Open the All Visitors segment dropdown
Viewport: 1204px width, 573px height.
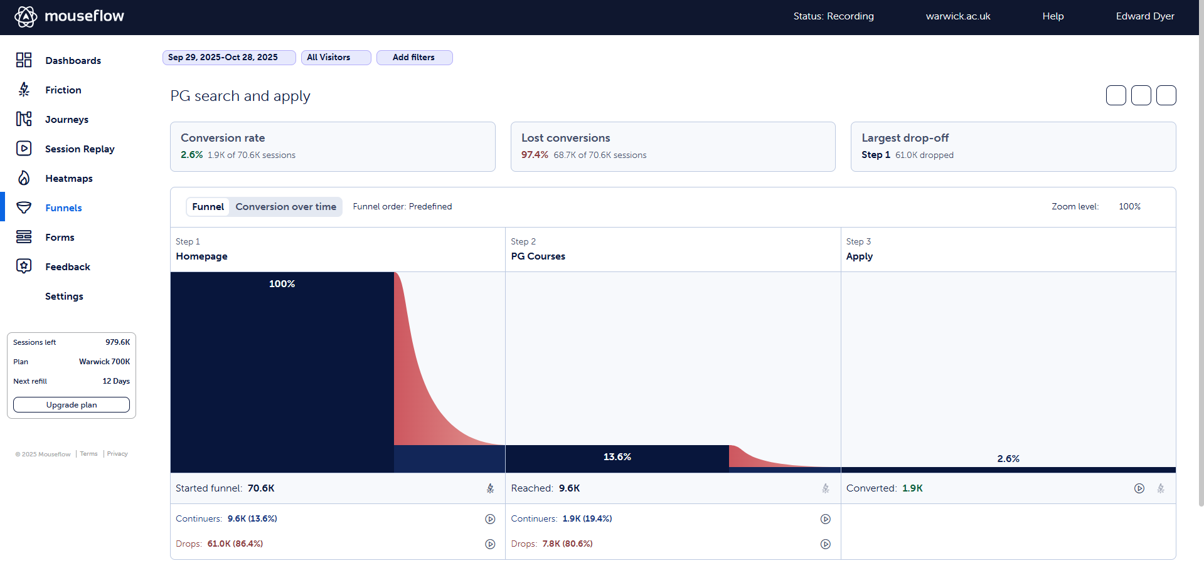pos(336,58)
